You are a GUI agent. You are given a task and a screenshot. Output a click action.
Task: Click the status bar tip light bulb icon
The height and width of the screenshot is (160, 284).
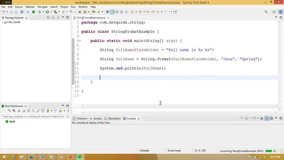click(x=282, y=151)
